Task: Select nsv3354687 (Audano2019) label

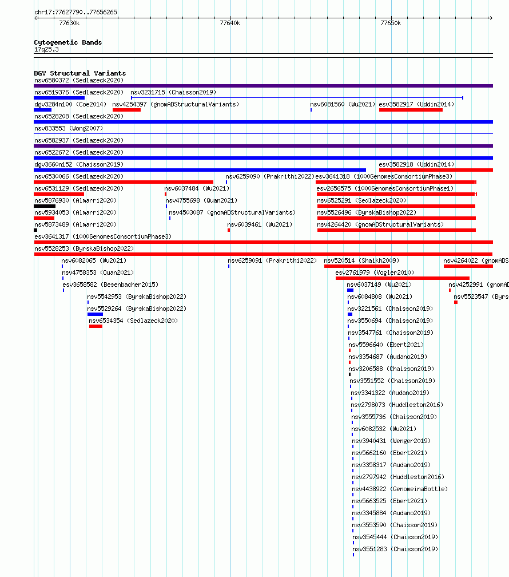Action: pyautogui.click(x=388, y=357)
